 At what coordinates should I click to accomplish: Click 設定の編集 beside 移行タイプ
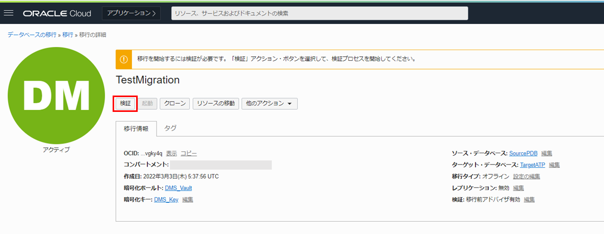click(x=526, y=176)
